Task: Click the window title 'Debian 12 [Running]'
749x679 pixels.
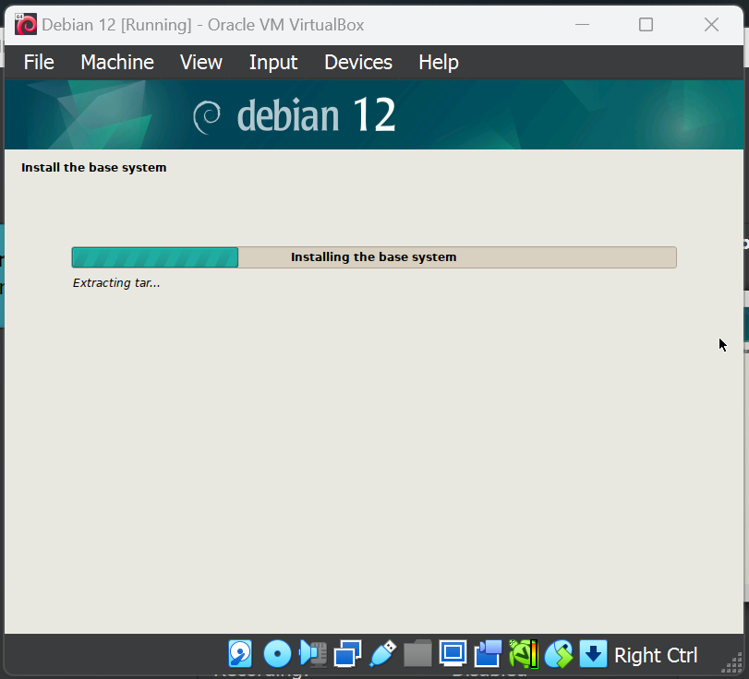Action: coord(116,25)
